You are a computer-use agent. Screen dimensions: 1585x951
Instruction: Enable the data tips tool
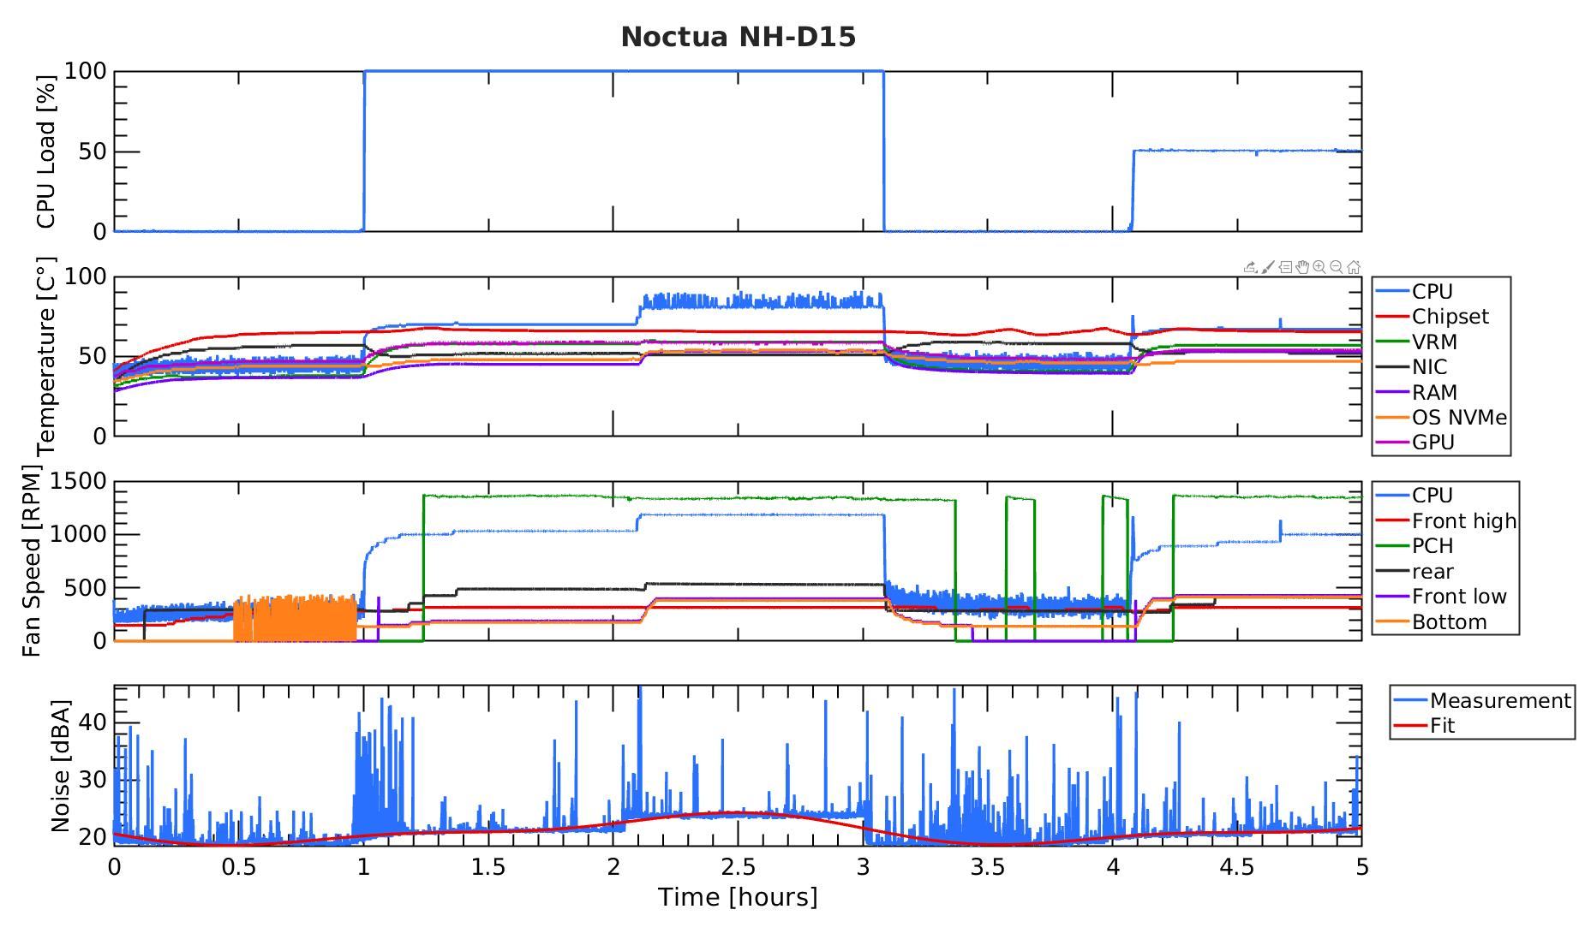pos(1285,267)
